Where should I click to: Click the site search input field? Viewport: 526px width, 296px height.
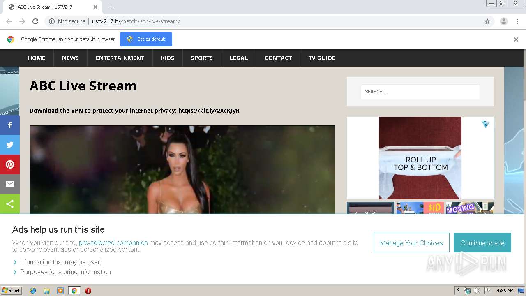(420, 92)
